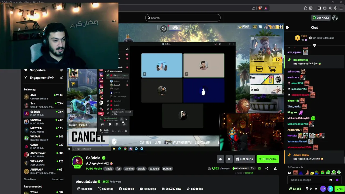Open sa3dollaa TikTok link

195,189
